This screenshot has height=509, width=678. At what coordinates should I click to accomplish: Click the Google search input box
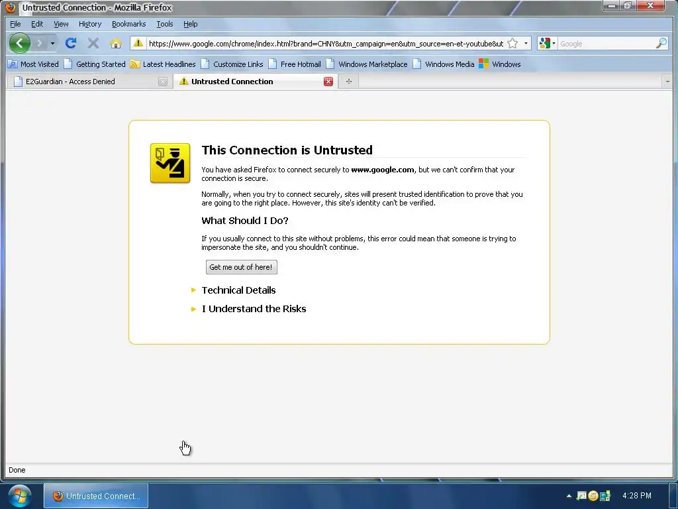606,44
